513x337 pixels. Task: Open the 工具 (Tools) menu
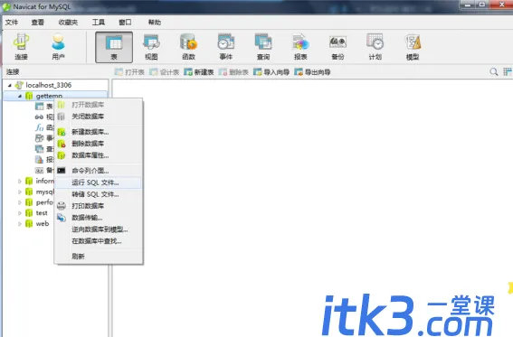pyautogui.click(x=98, y=23)
